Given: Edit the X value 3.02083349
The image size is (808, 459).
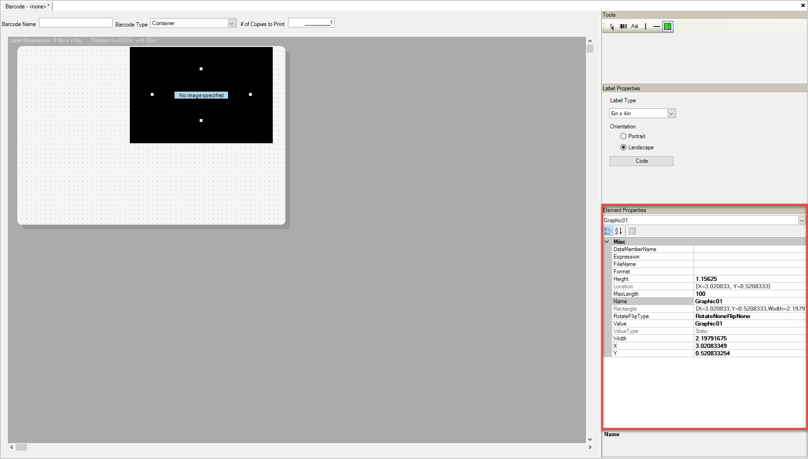Looking at the screenshot, I should point(749,346).
